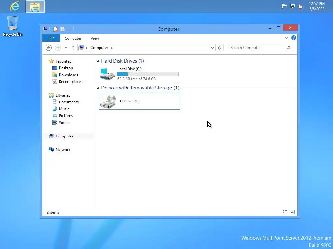Open Help with question mark icon
333x249 pixels.
pos(294,38)
